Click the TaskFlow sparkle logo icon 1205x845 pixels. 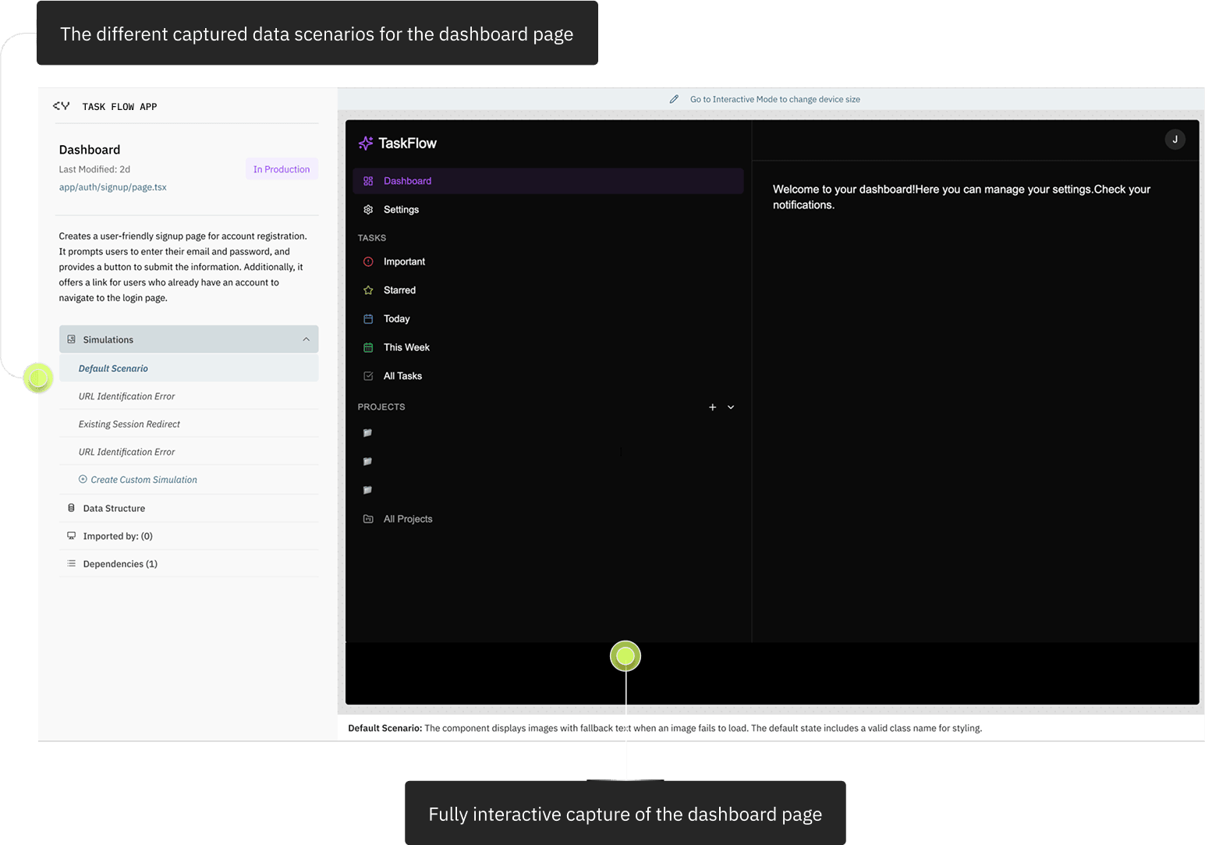click(365, 143)
